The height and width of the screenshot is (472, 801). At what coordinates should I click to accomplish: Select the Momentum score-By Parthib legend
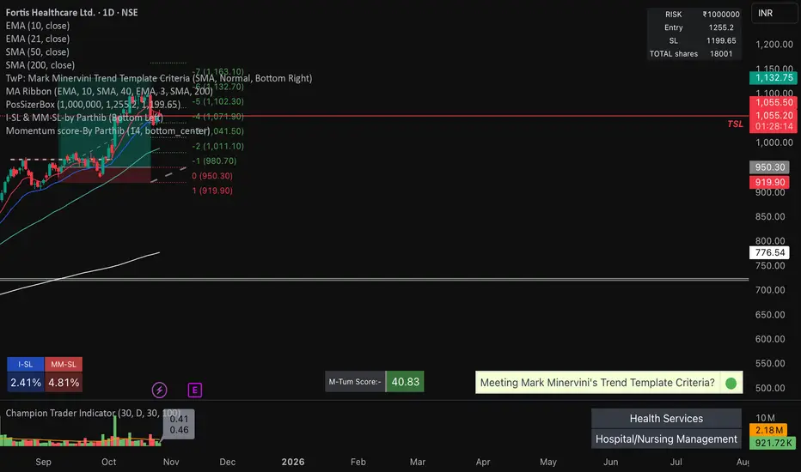click(x=107, y=130)
